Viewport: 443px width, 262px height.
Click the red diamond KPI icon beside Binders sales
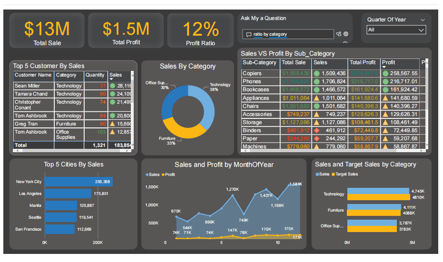click(317, 130)
